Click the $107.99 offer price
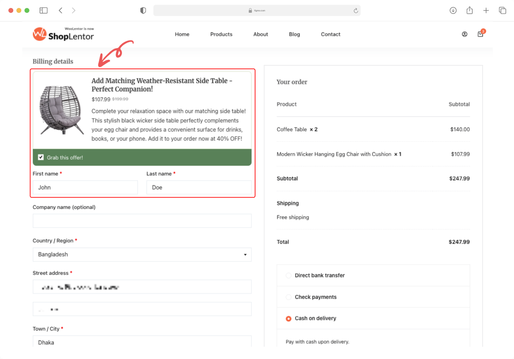 pyautogui.click(x=101, y=99)
